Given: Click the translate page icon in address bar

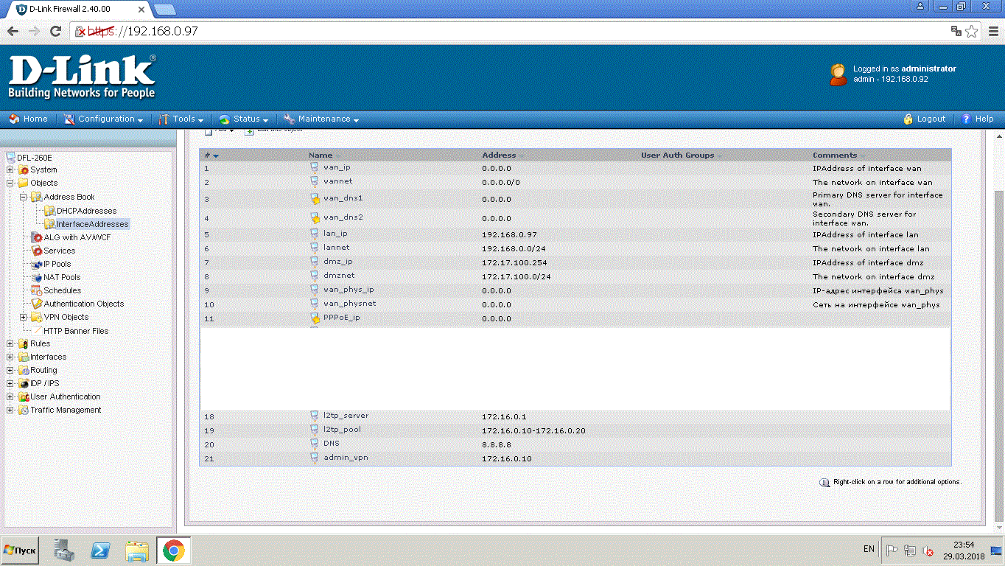Looking at the screenshot, I should tap(956, 31).
